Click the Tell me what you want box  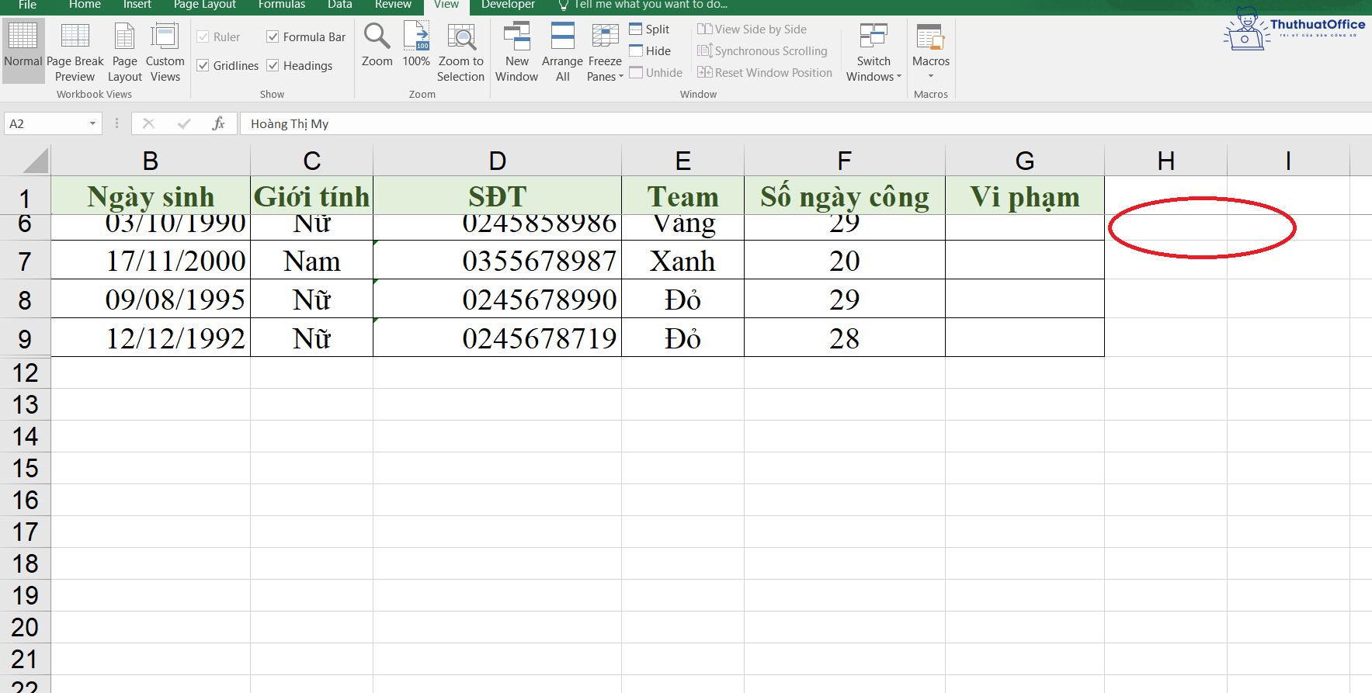pyautogui.click(x=651, y=5)
